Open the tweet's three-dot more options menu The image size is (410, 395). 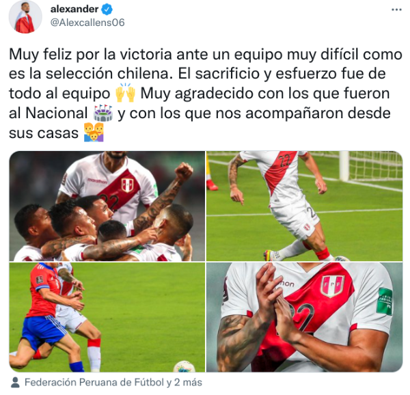(x=396, y=10)
